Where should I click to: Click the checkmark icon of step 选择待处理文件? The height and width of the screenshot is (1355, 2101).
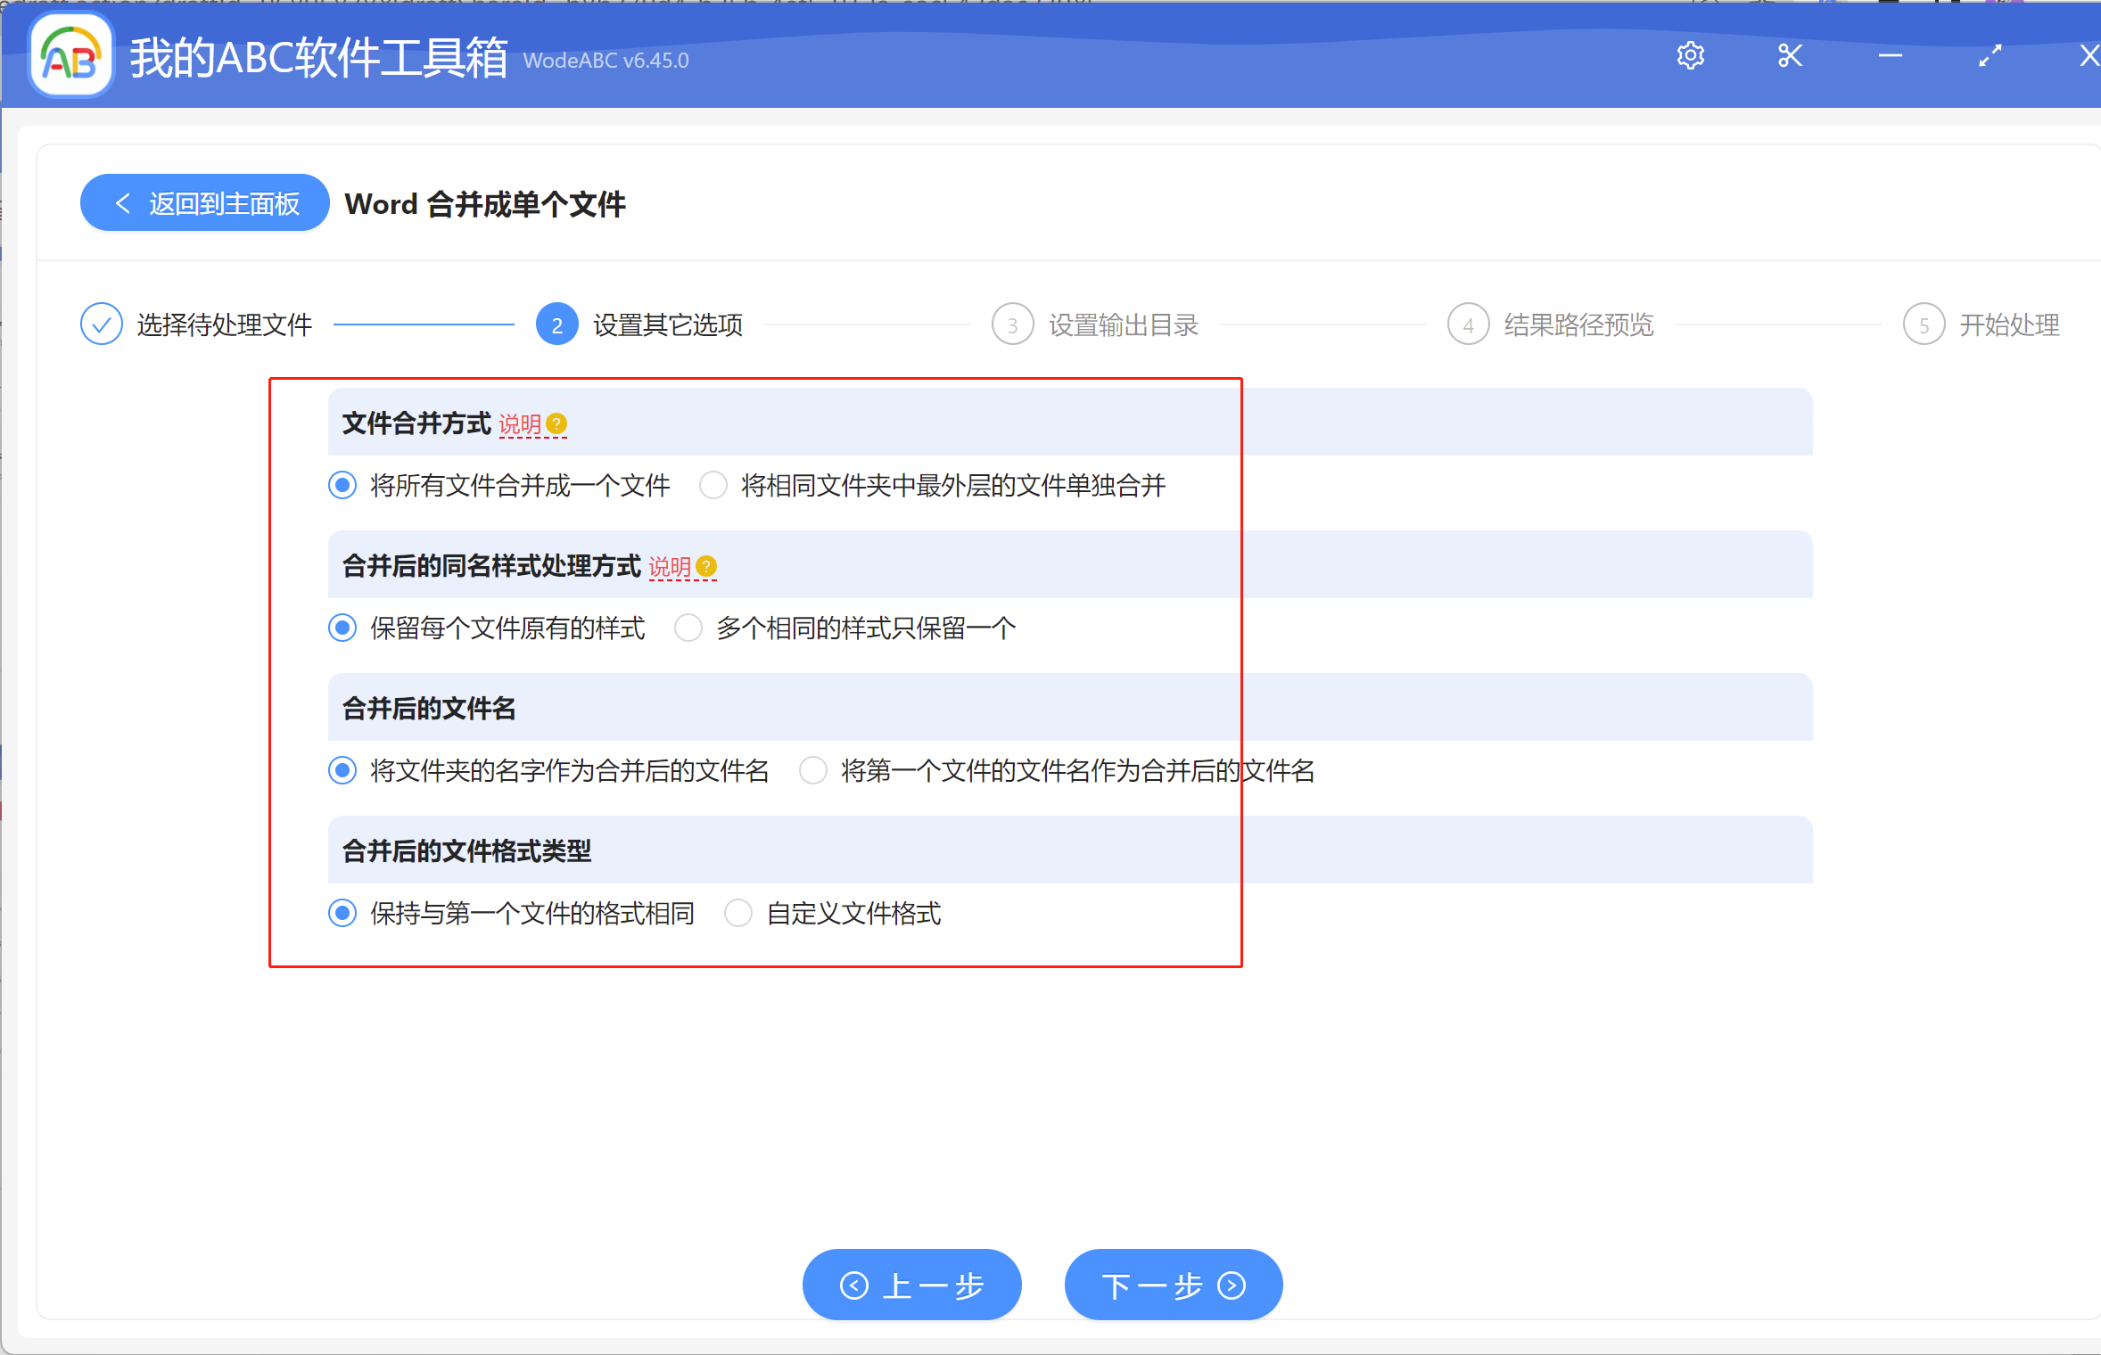(x=101, y=324)
